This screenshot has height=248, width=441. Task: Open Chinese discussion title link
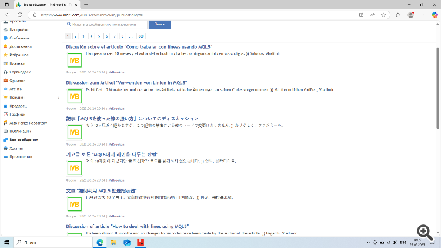tap(101, 190)
